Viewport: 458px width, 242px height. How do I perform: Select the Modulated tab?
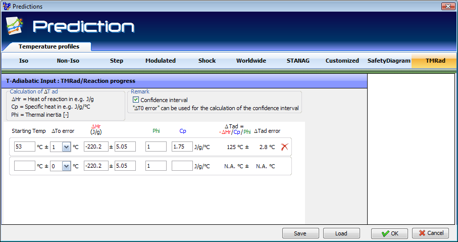(x=161, y=61)
